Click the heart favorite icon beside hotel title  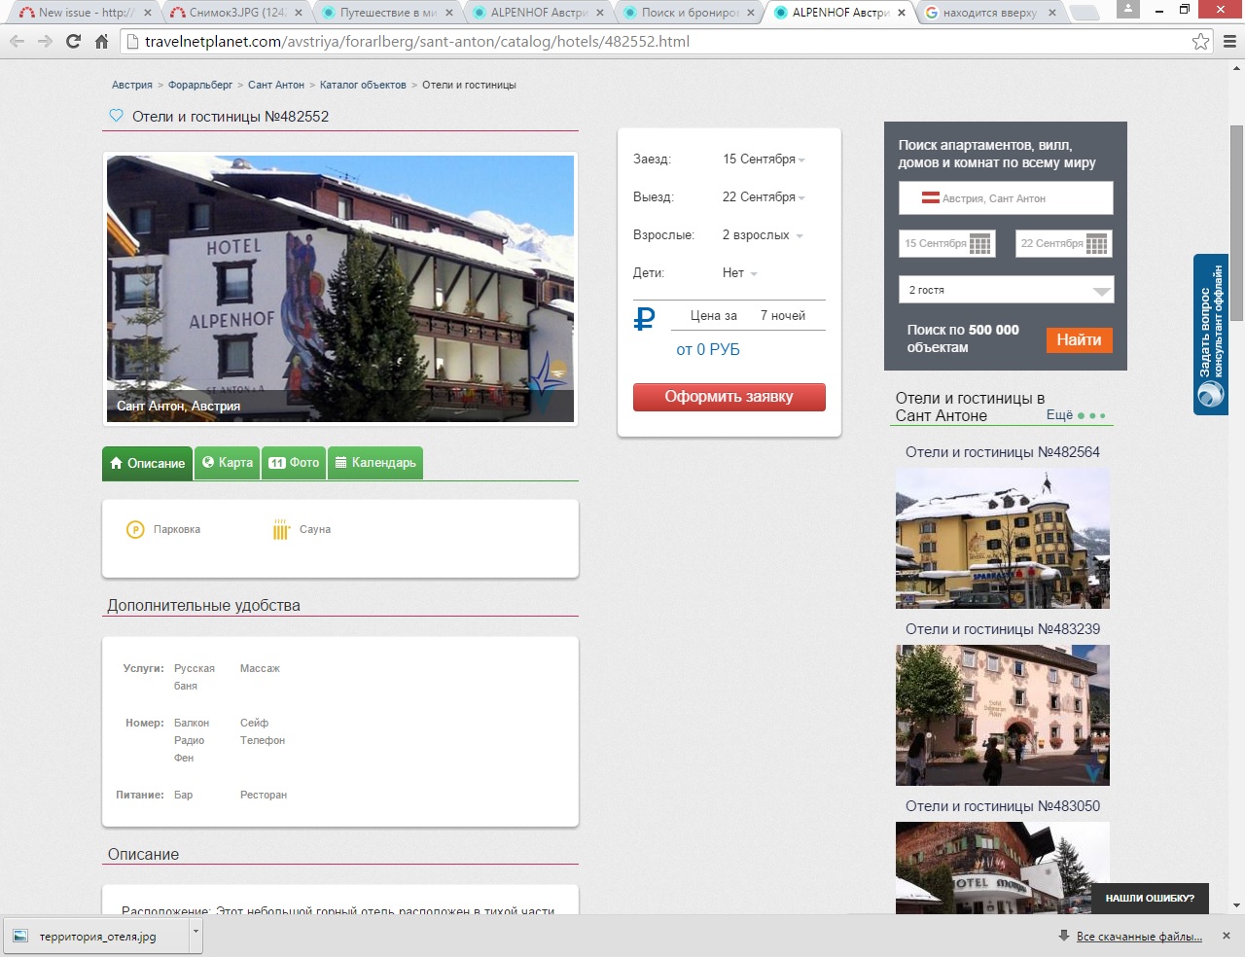click(116, 116)
